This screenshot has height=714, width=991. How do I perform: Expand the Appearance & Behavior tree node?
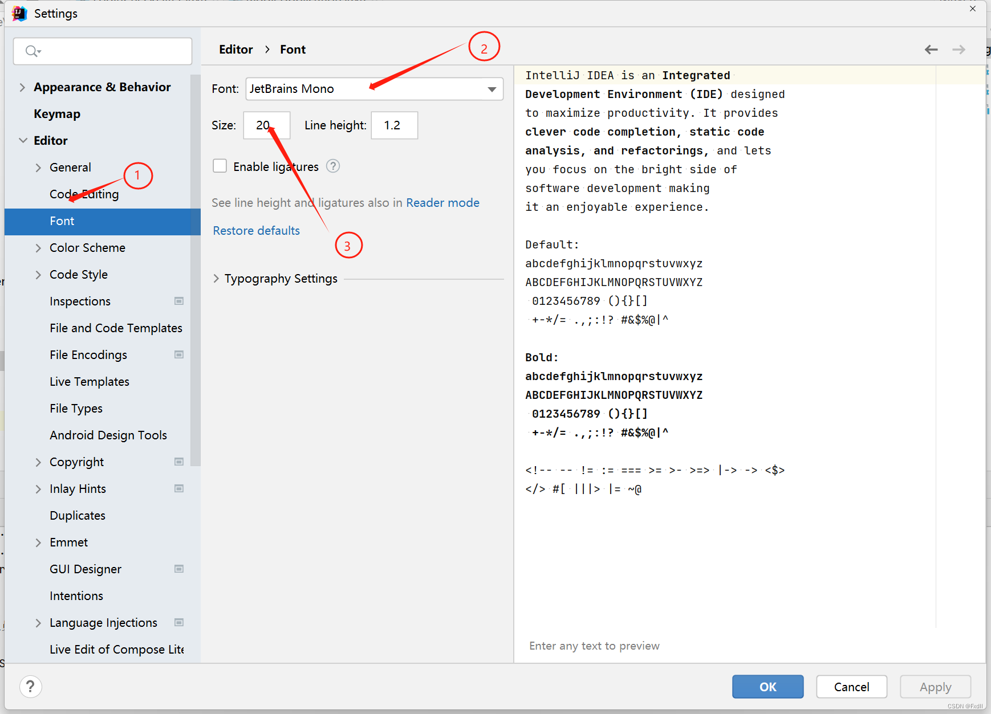[x=22, y=87]
